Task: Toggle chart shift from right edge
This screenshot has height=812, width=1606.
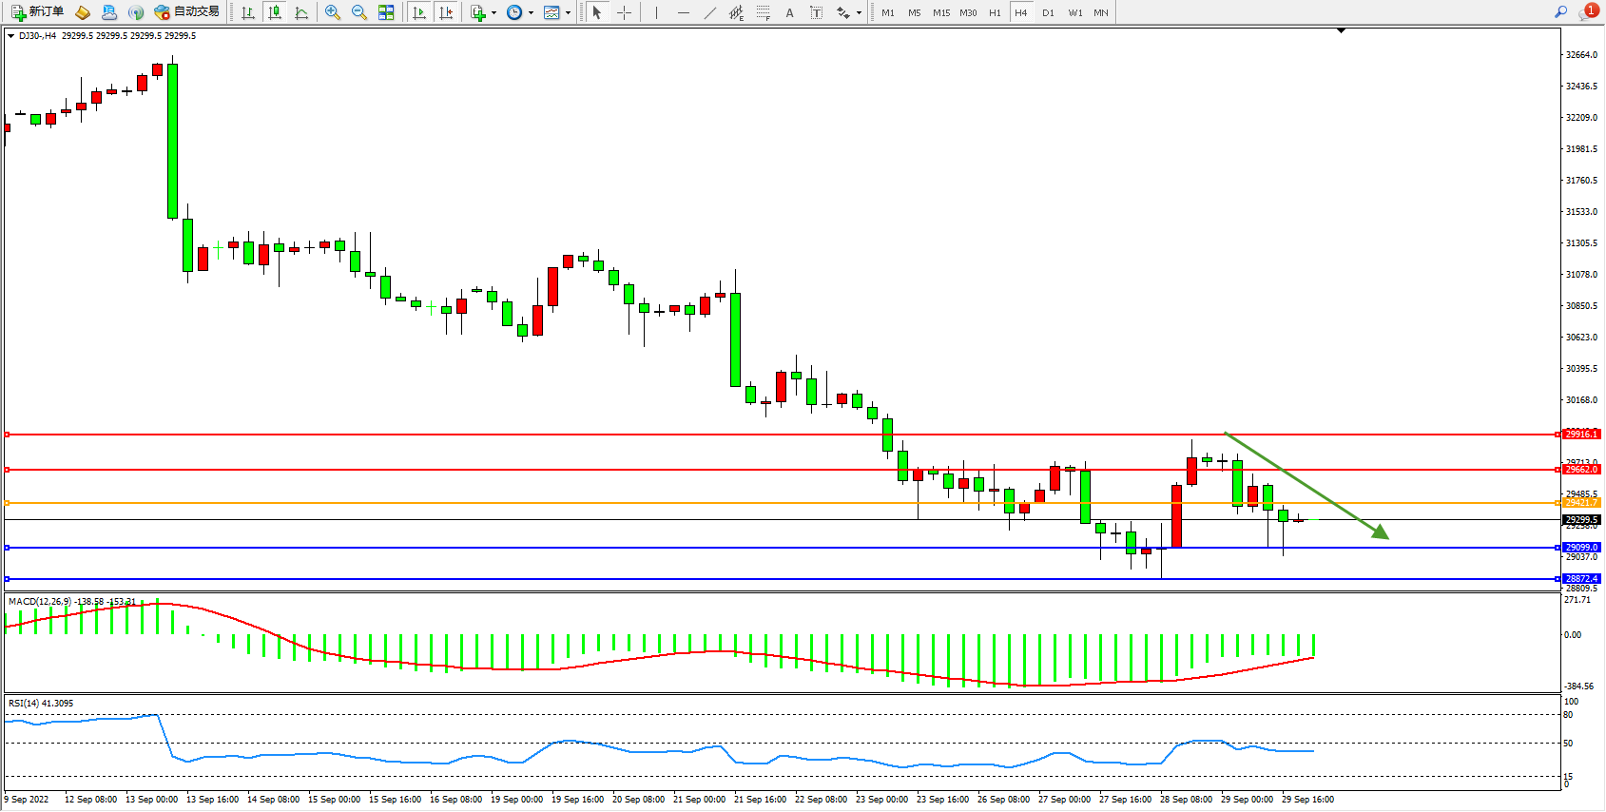Action: tap(446, 12)
